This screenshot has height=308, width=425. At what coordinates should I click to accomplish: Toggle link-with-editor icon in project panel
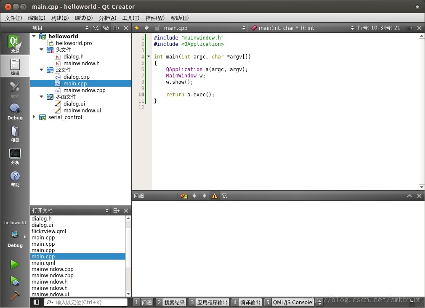pyautogui.click(x=106, y=28)
